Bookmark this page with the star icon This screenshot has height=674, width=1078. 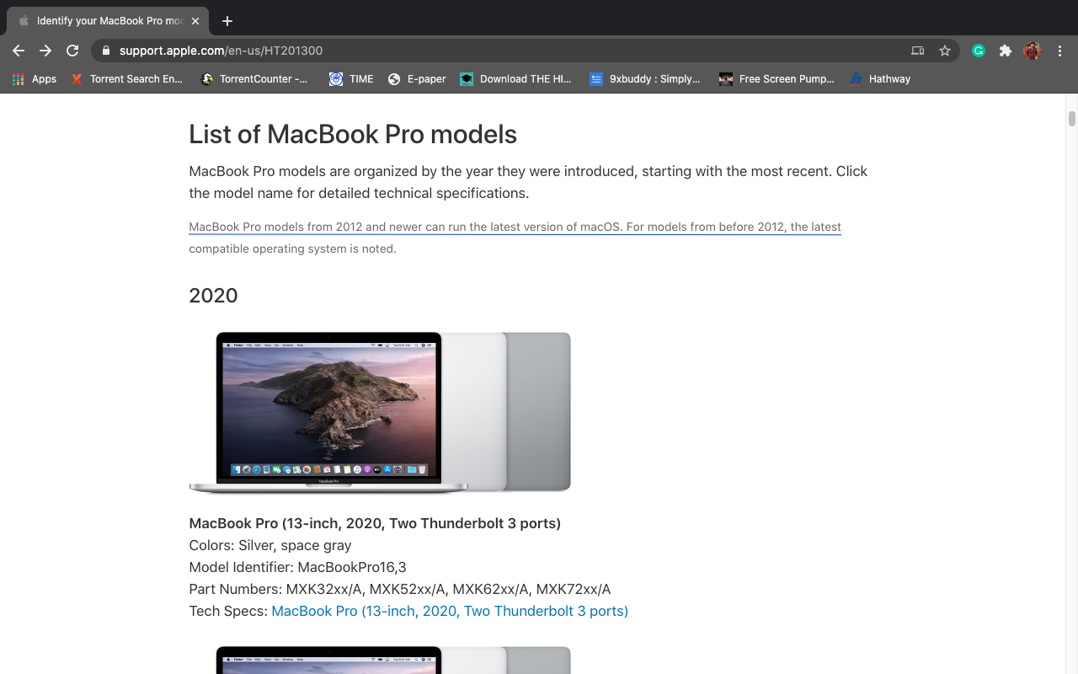click(945, 51)
